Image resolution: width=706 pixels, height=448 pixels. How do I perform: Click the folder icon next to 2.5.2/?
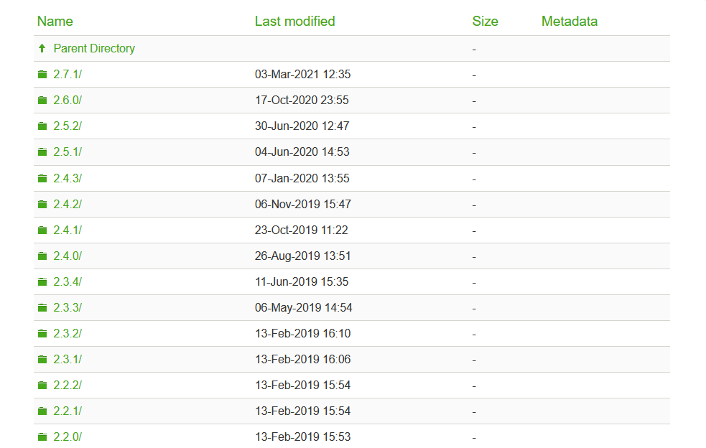point(42,126)
